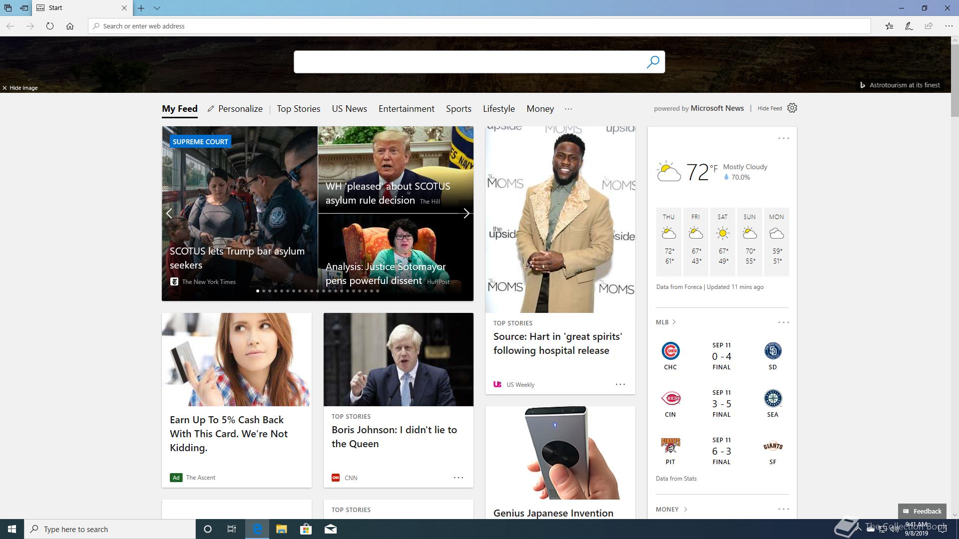Screen dimensions: 959x539
Task: Open feed settings gear icon
Action: [x=792, y=108]
